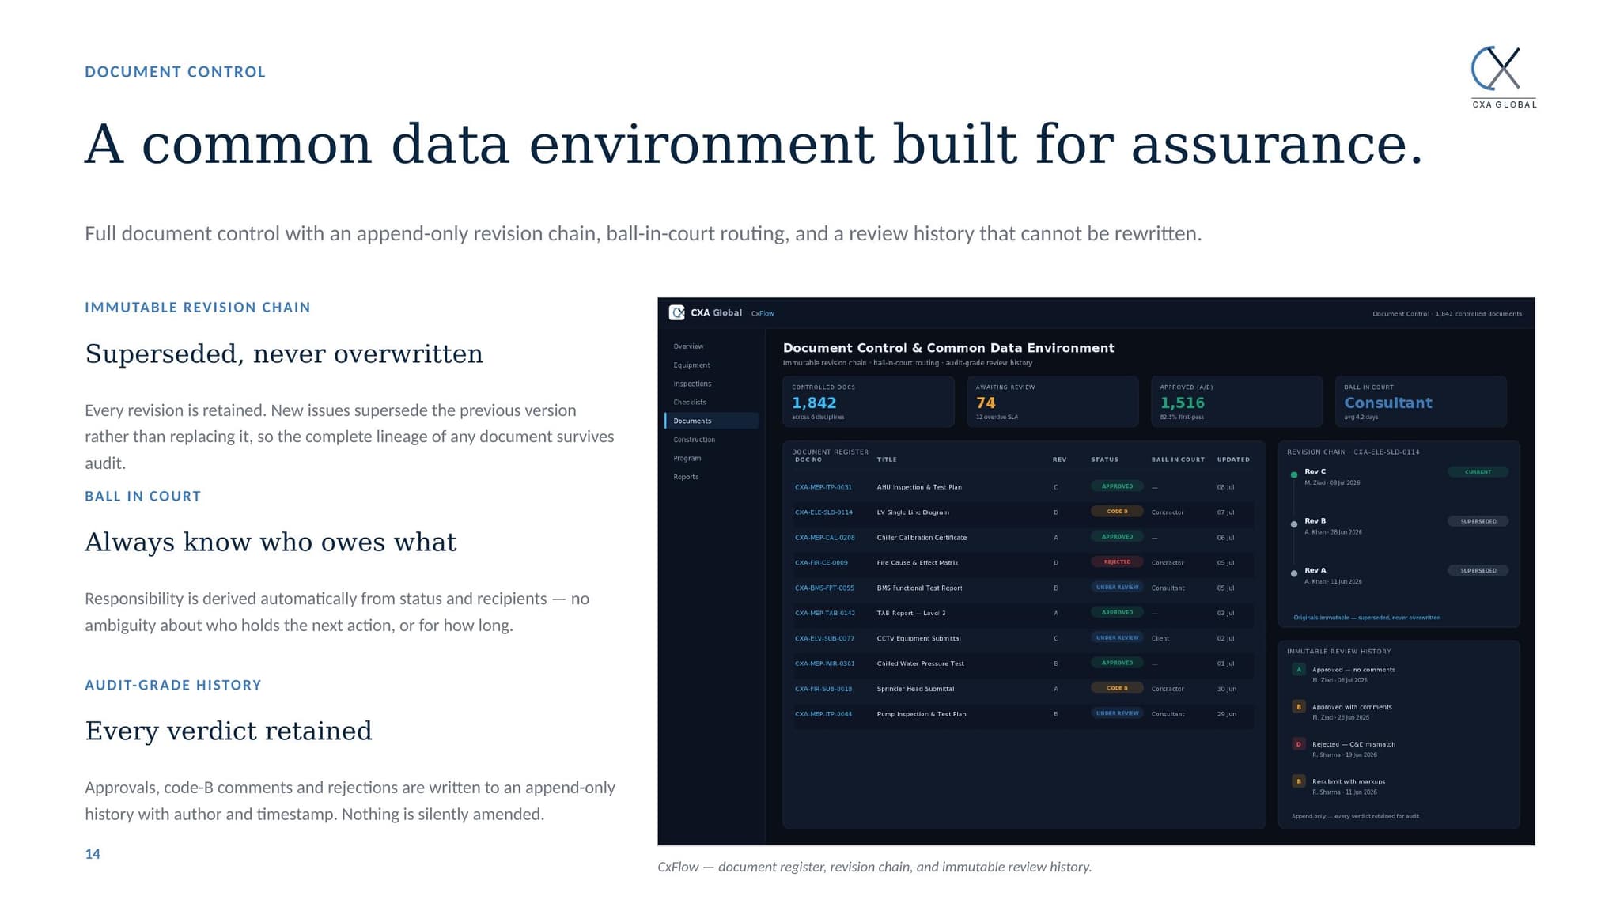The height and width of the screenshot is (911, 1620).
Task: Click the DOC NO column header
Action: point(808,459)
